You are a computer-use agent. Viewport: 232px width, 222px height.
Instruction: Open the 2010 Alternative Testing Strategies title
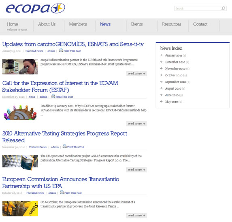[x=65, y=137]
